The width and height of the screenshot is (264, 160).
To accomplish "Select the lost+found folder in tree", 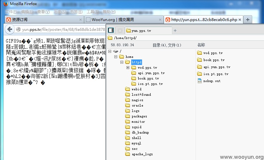I will pyautogui.click(x=138, y=94).
